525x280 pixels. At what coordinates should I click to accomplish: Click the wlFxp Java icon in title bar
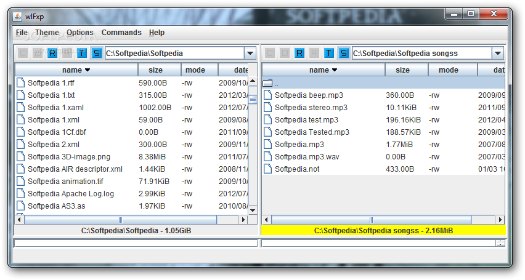tap(17, 17)
